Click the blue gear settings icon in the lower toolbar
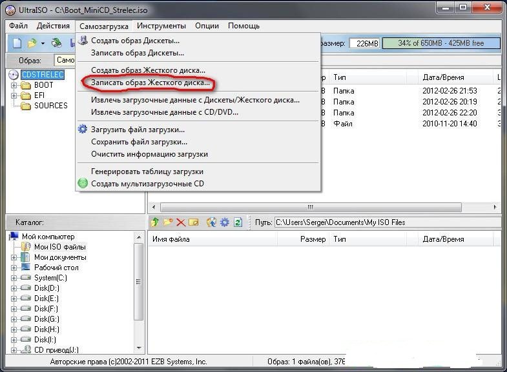Screen dimensions: 507x372 [x=224, y=222]
